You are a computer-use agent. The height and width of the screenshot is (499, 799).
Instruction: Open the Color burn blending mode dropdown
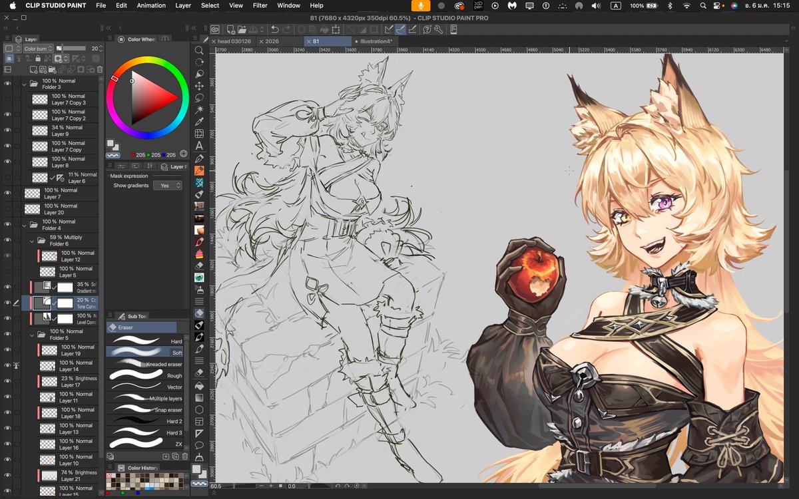(37, 49)
